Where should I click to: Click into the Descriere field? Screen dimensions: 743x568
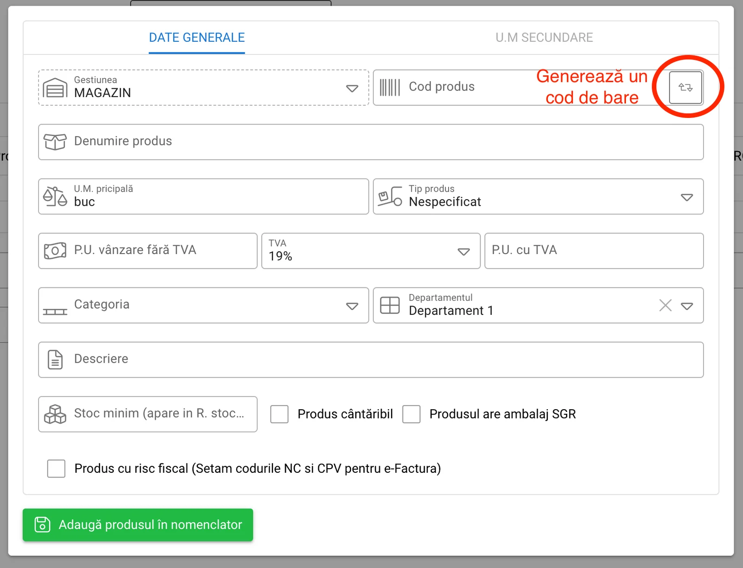point(371,359)
